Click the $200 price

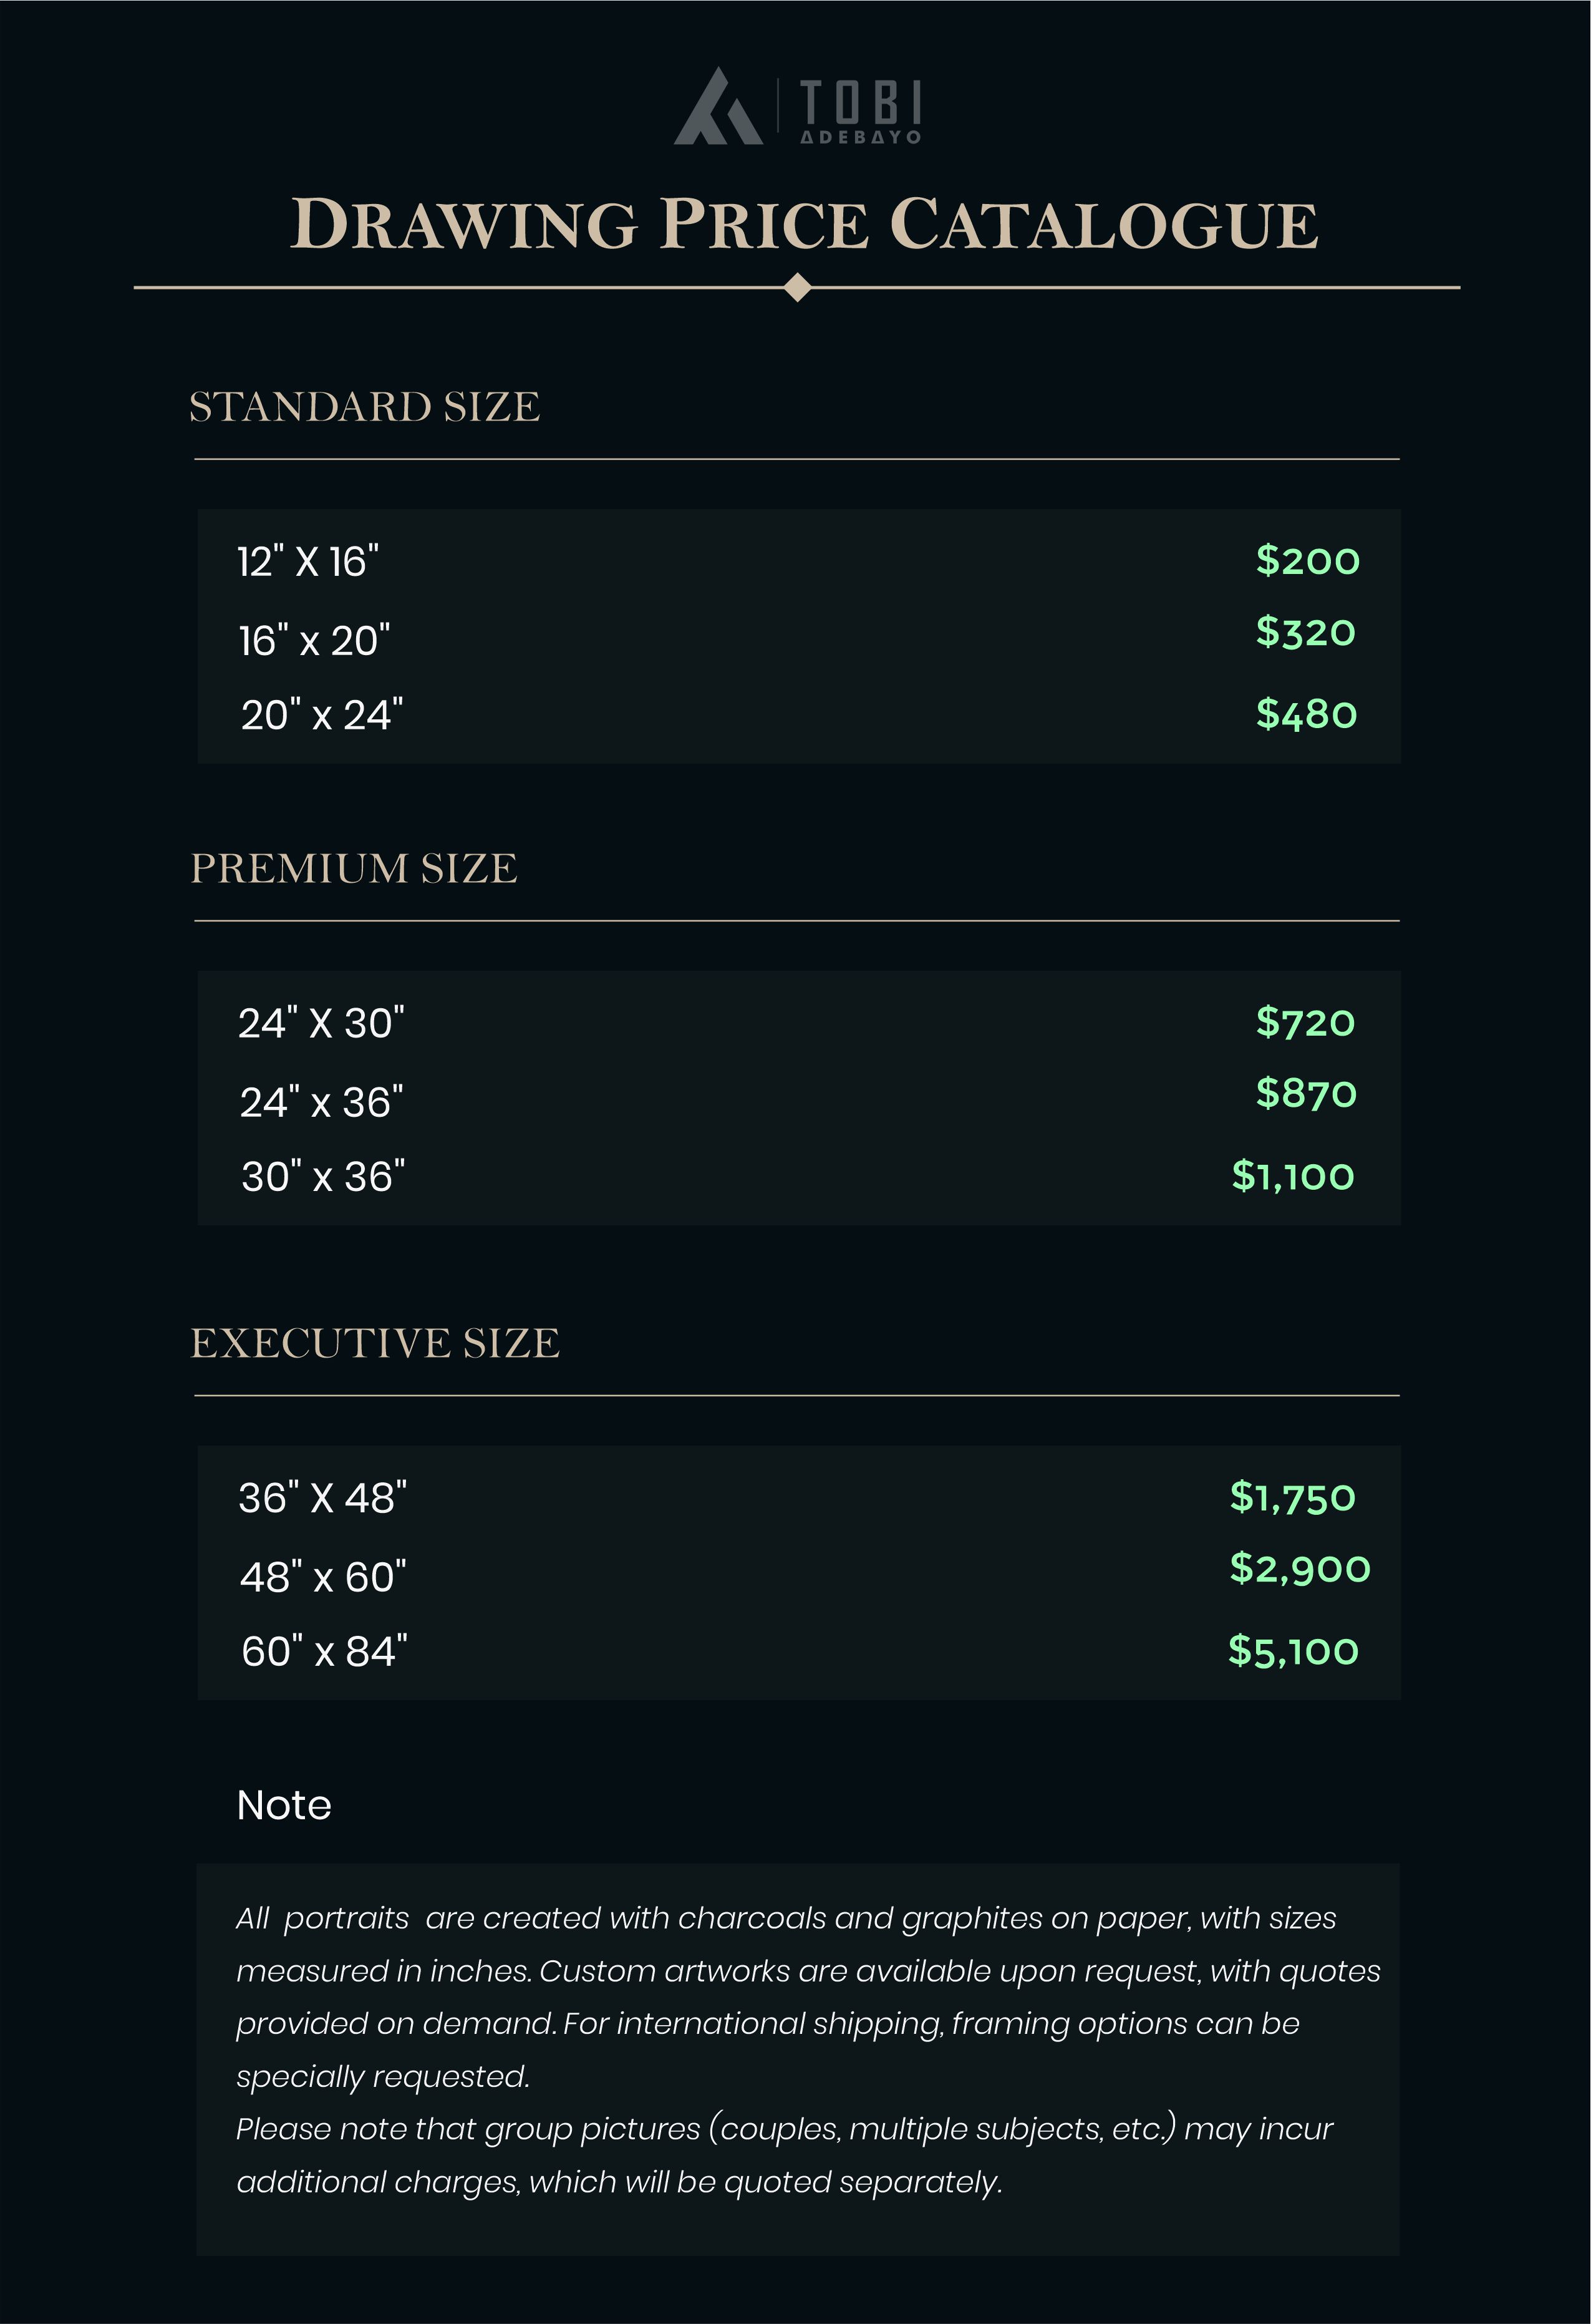click(1307, 561)
